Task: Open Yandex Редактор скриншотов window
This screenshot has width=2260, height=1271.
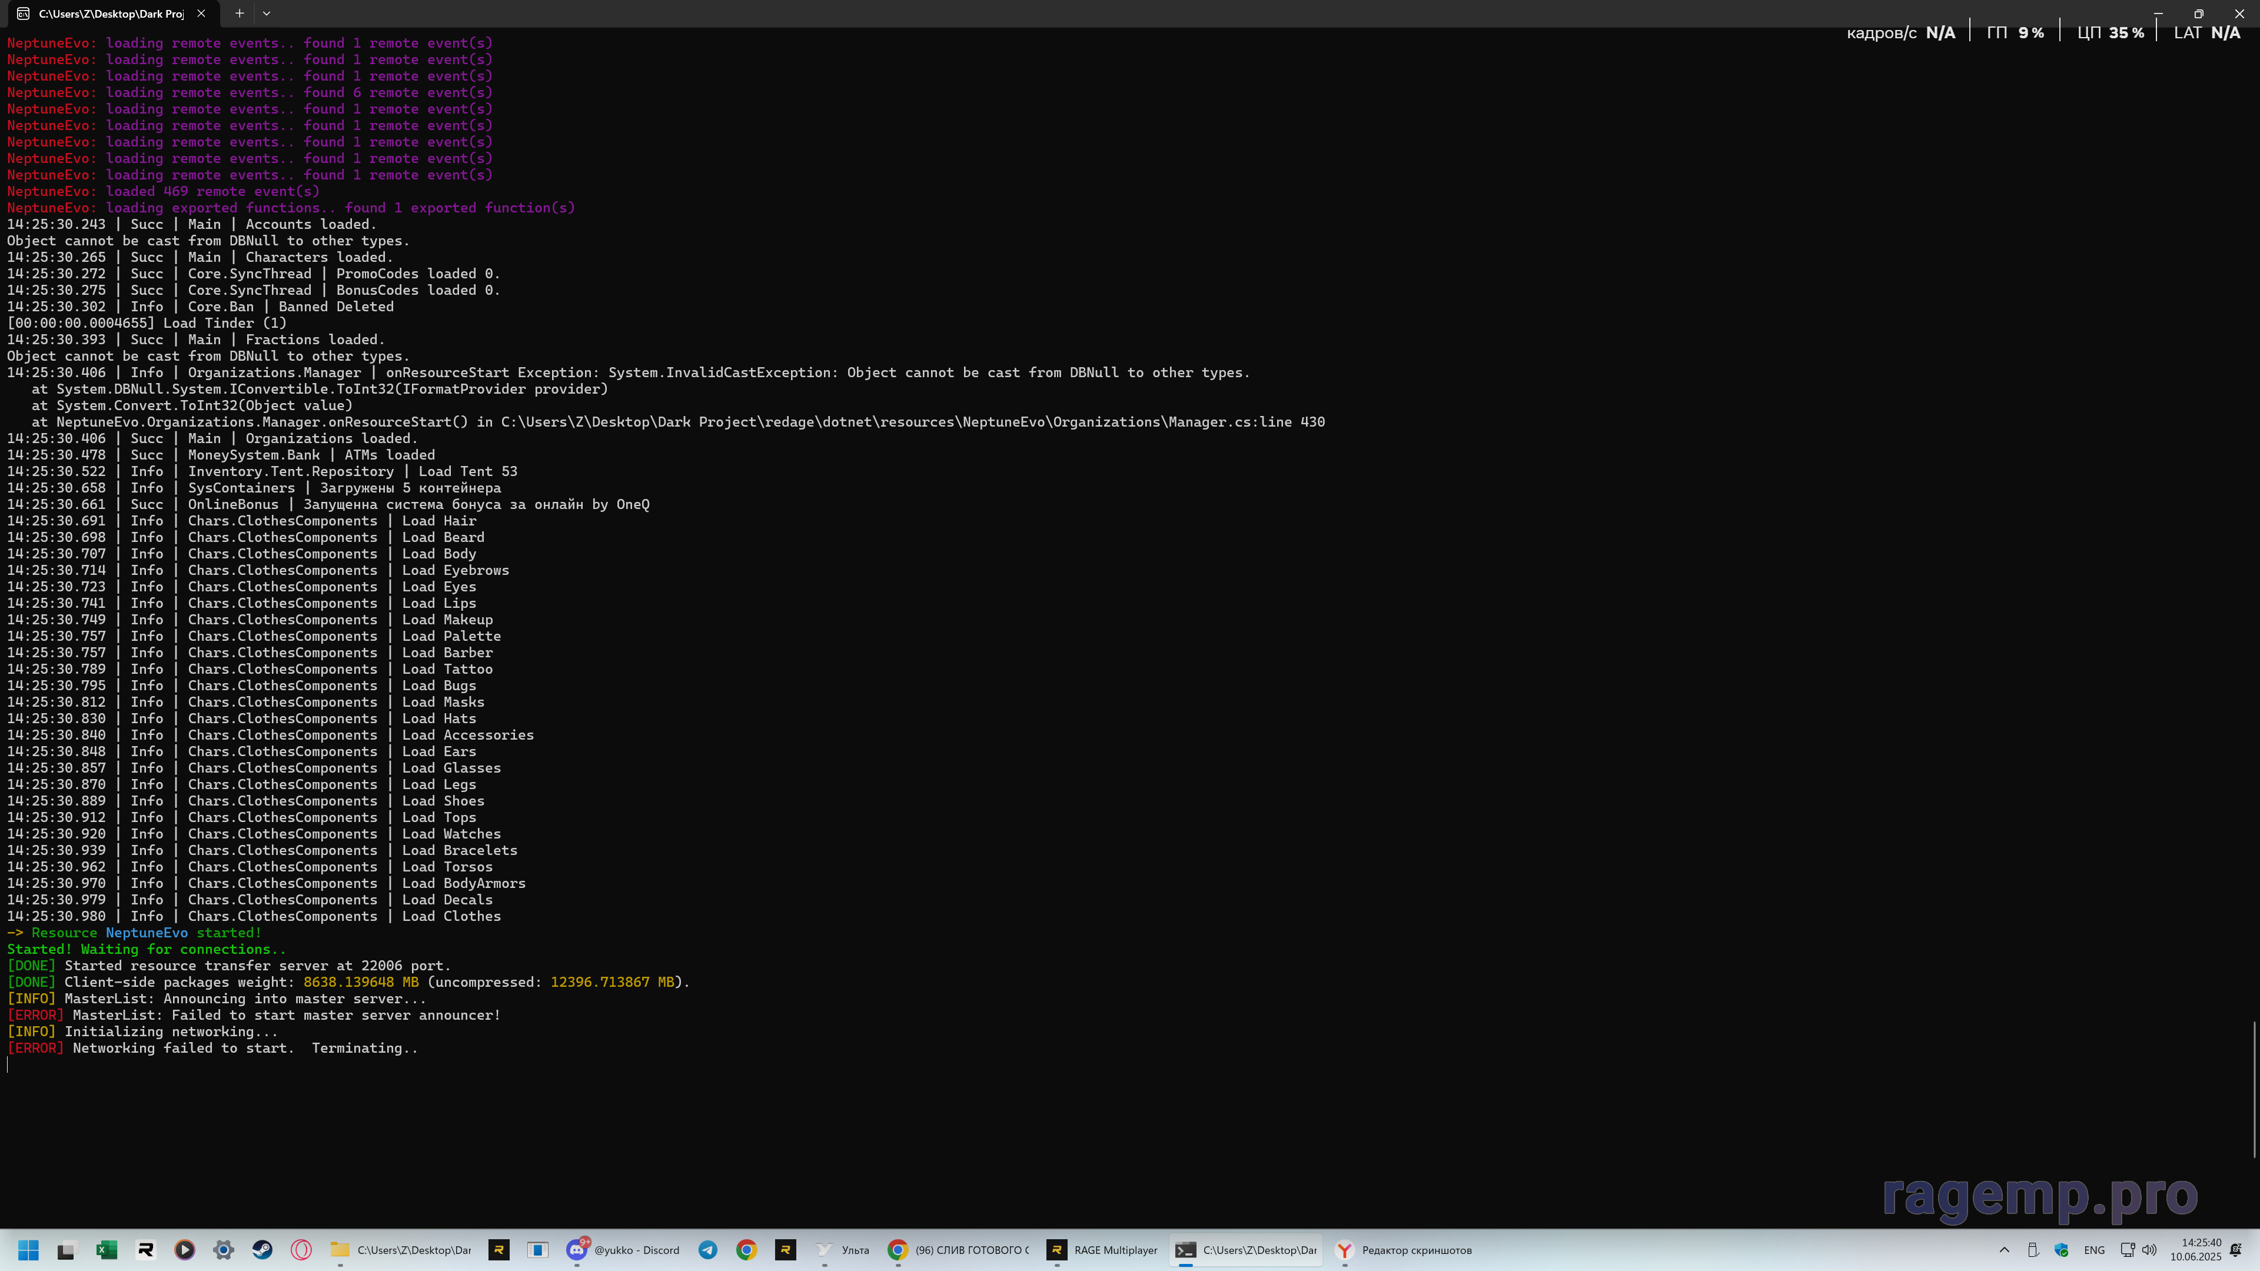Action: pyautogui.click(x=1404, y=1250)
